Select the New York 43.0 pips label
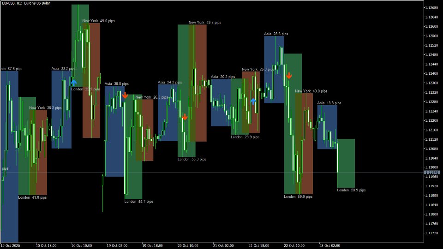 point(311,91)
